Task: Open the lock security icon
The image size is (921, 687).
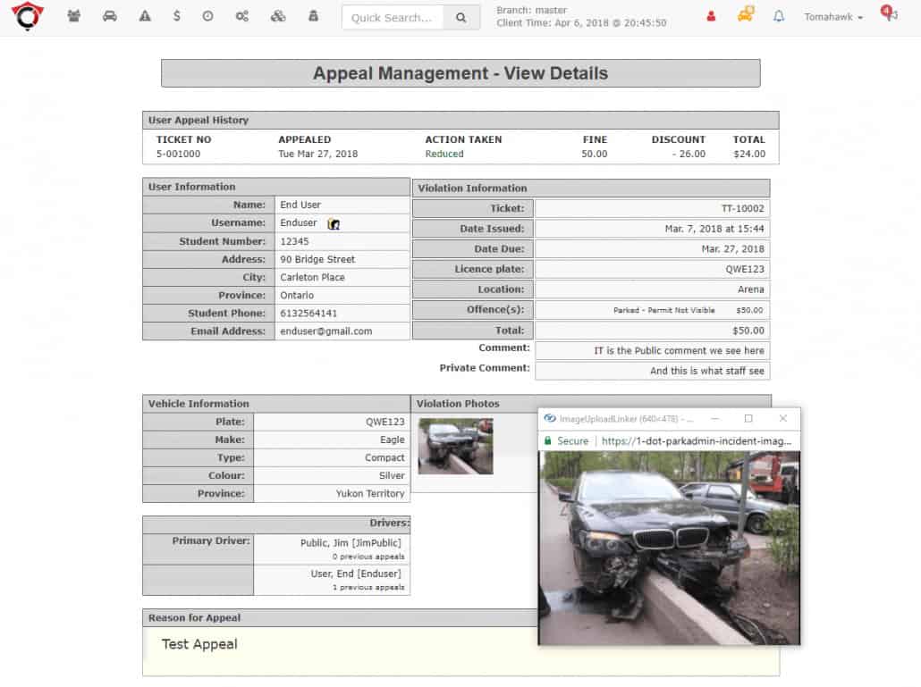Action: pyautogui.click(x=311, y=18)
